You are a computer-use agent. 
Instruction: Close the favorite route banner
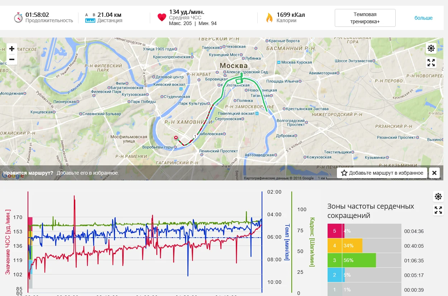pyautogui.click(x=434, y=173)
